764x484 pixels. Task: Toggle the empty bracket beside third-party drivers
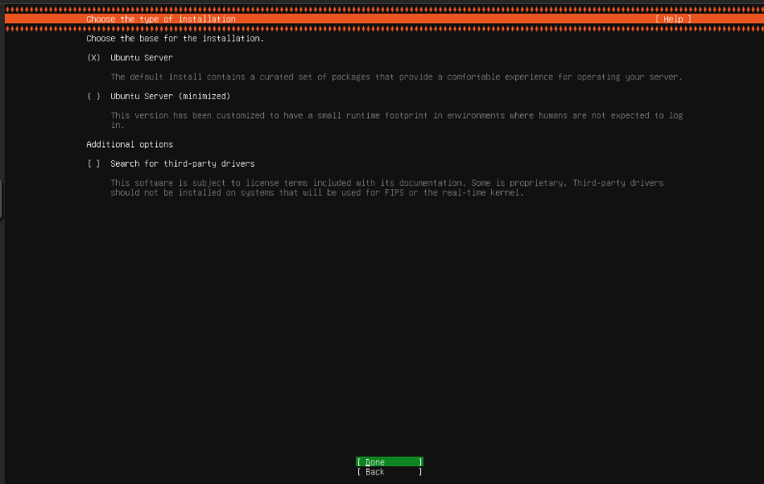(93, 163)
